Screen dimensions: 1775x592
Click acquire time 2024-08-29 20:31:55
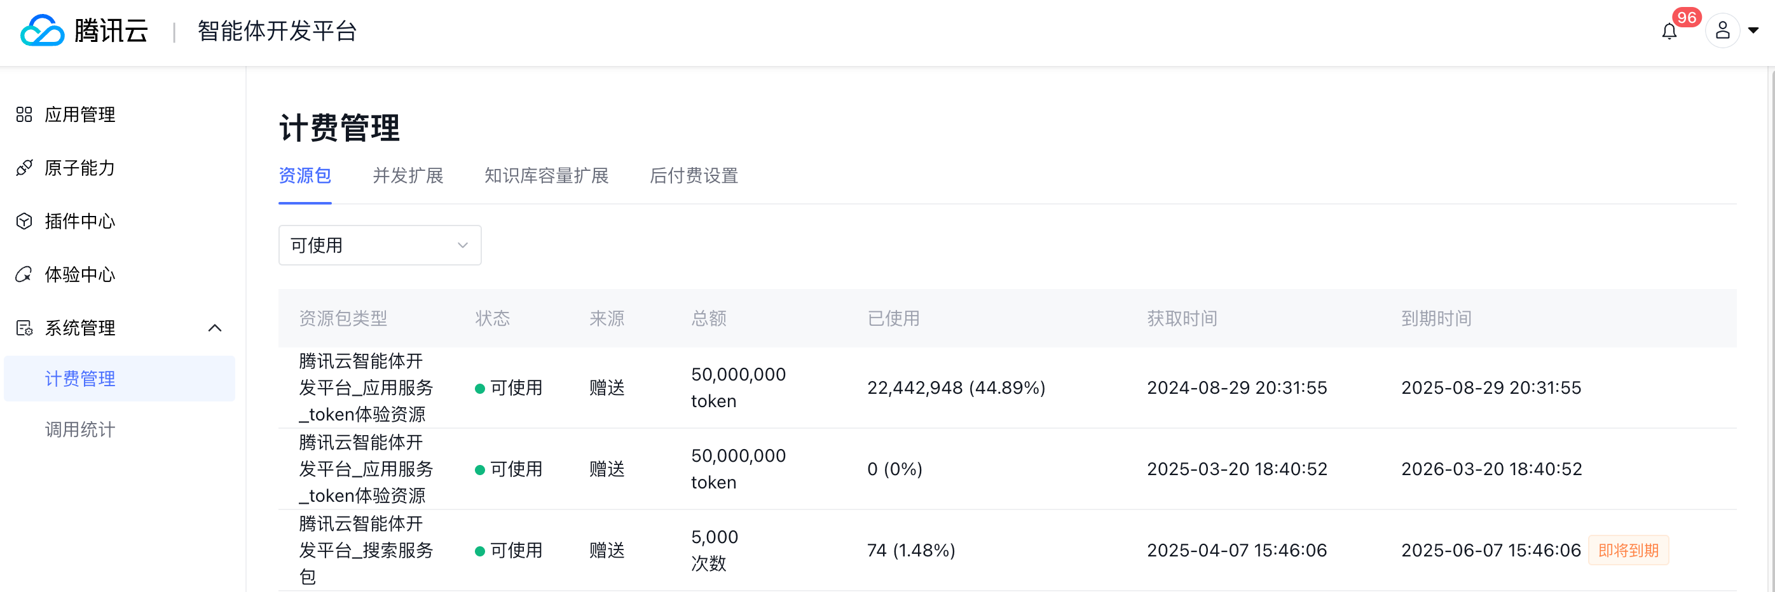1238,387
